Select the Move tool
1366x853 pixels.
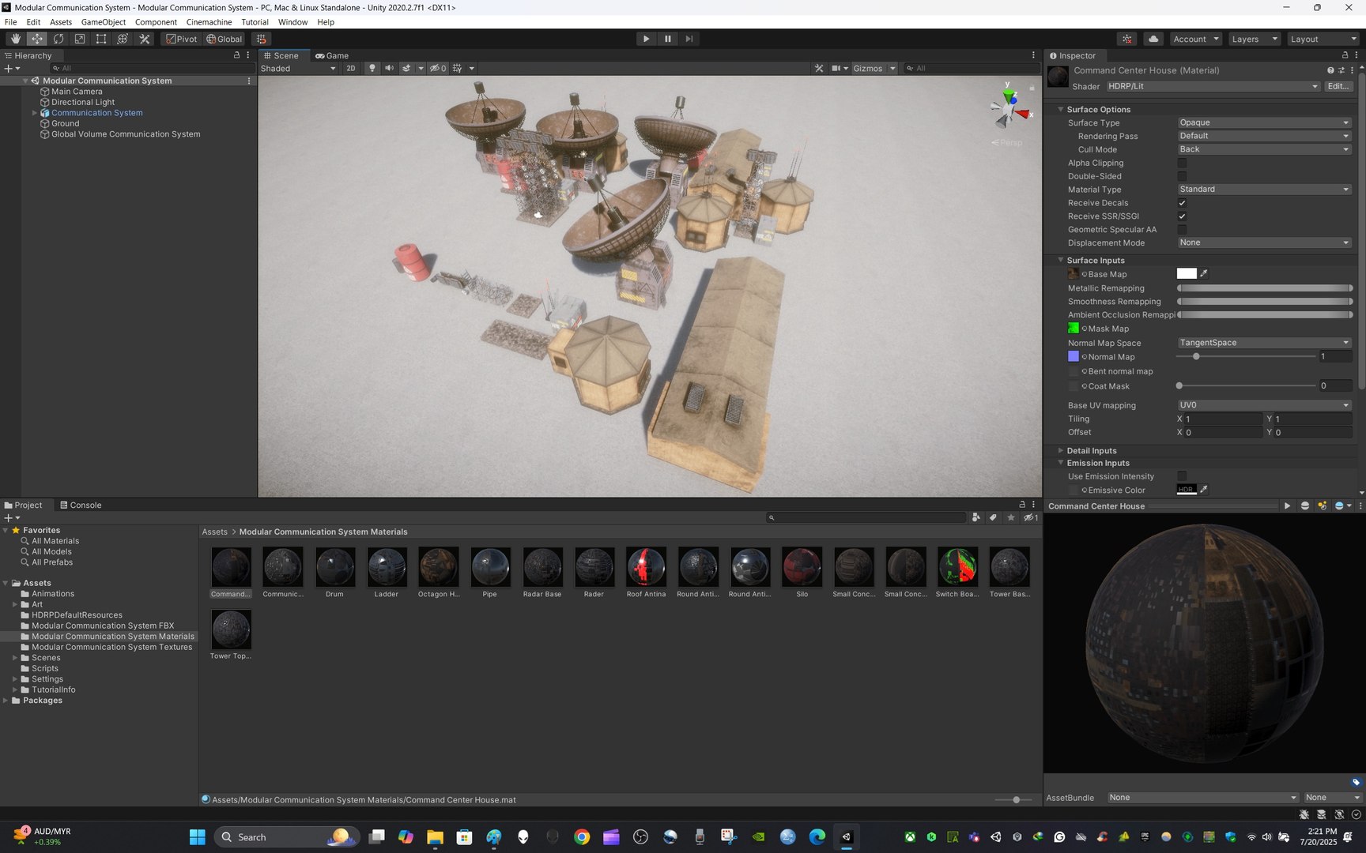pyautogui.click(x=37, y=39)
